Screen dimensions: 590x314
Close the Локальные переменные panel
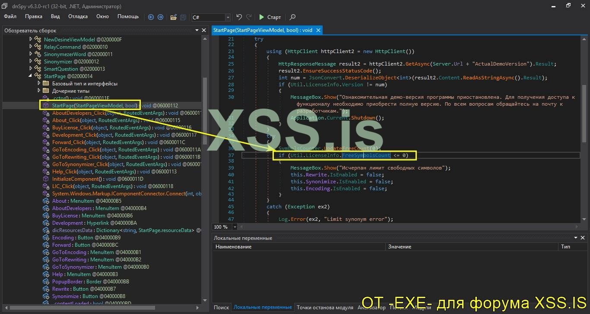tap(583, 238)
